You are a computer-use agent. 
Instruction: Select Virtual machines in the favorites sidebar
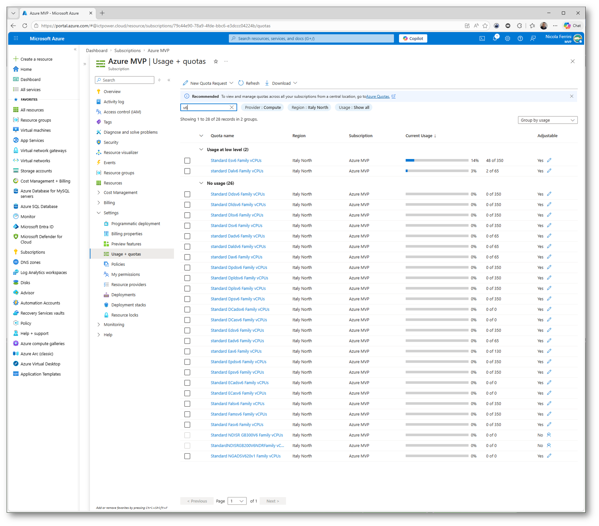point(36,130)
